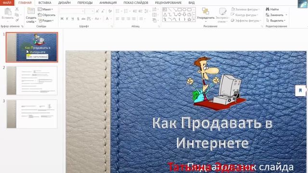Click the Format Painter brush icon
The image size is (308, 173).
(17, 20)
